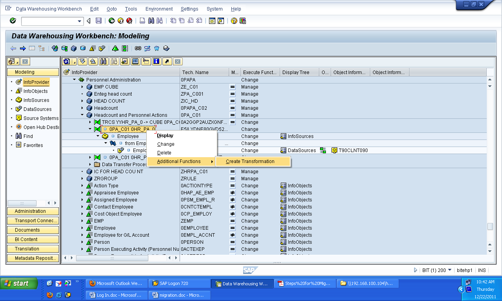Click the Metadata Repository button
502x301 pixels.
click(x=33, y=258)
